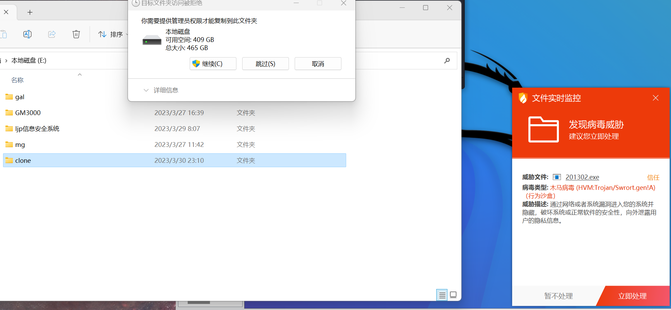Viewport: 671px width, 310px height.
Task: Select the clone folder
Action: click(x=174, y=160)
